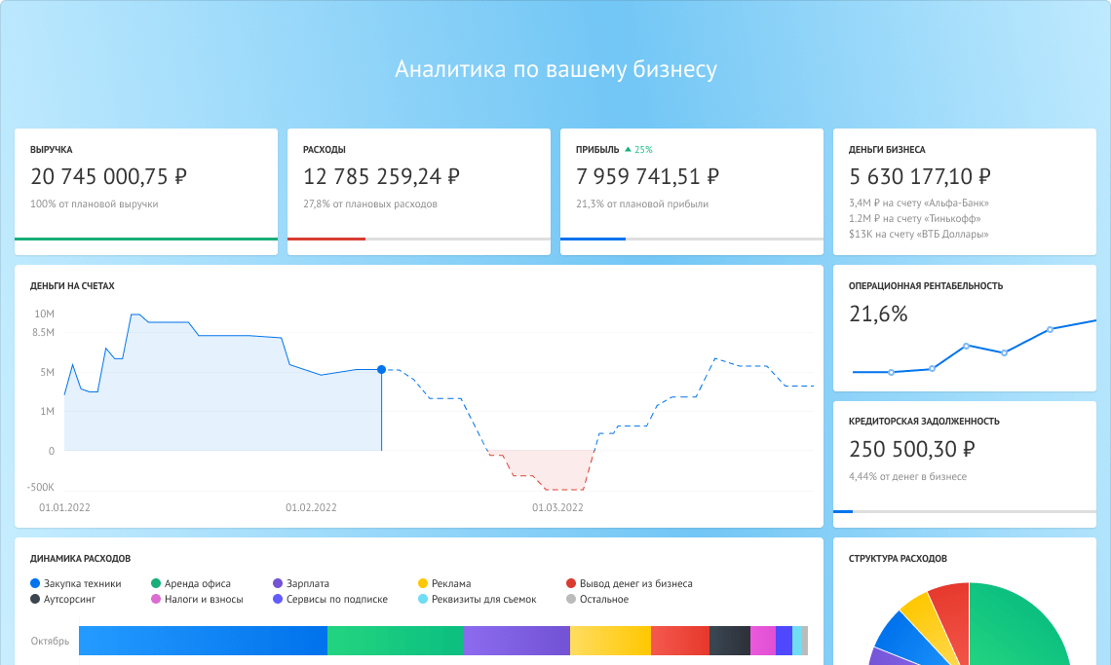Click the dark gray segment of the Октябрь bar

coord(730,641)
